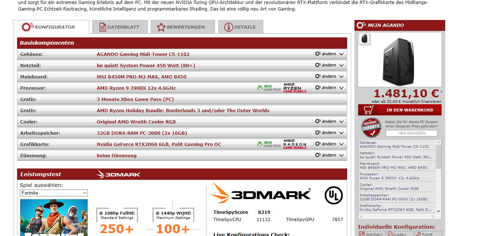Screen dimensions: 483x236
Task: Click MSI B450M PRO-M2 MAX link
Action: (x=142, y=77)
